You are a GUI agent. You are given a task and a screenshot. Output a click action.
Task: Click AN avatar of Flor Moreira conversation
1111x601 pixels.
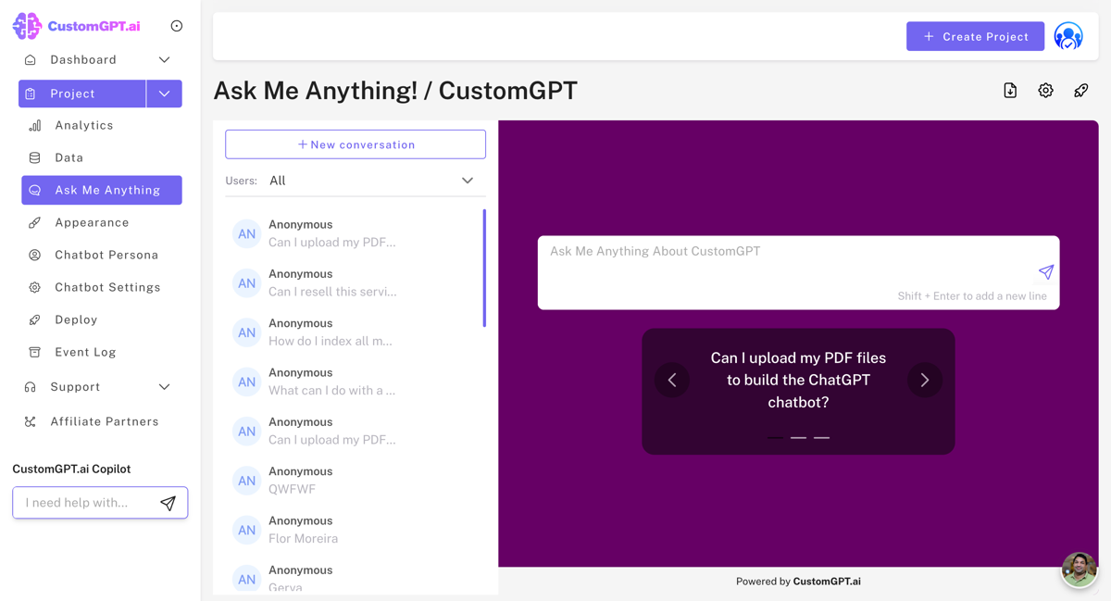(246, 530)
